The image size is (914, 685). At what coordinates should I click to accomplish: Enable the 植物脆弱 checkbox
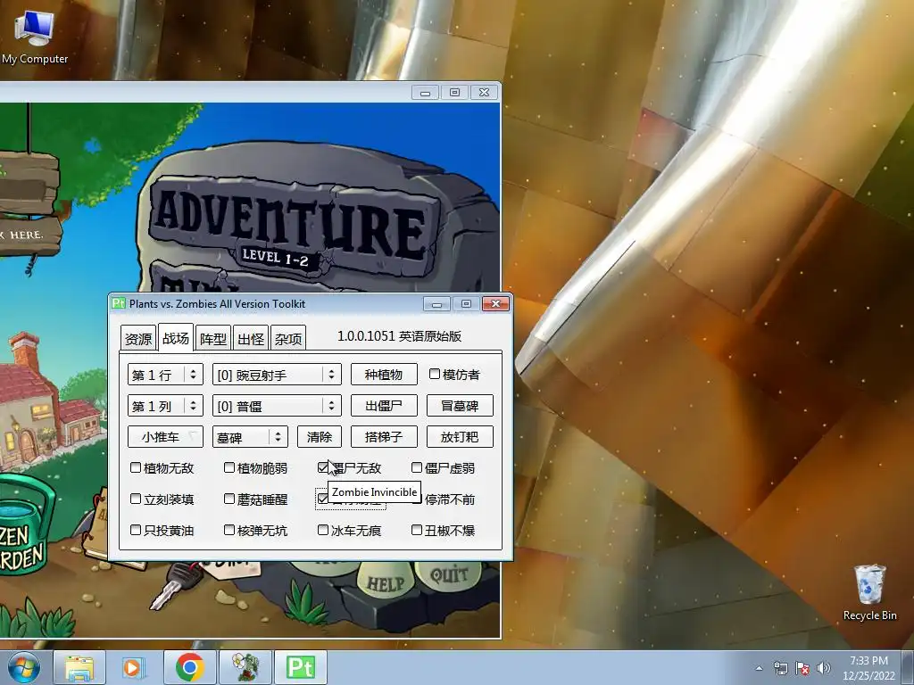229,467
